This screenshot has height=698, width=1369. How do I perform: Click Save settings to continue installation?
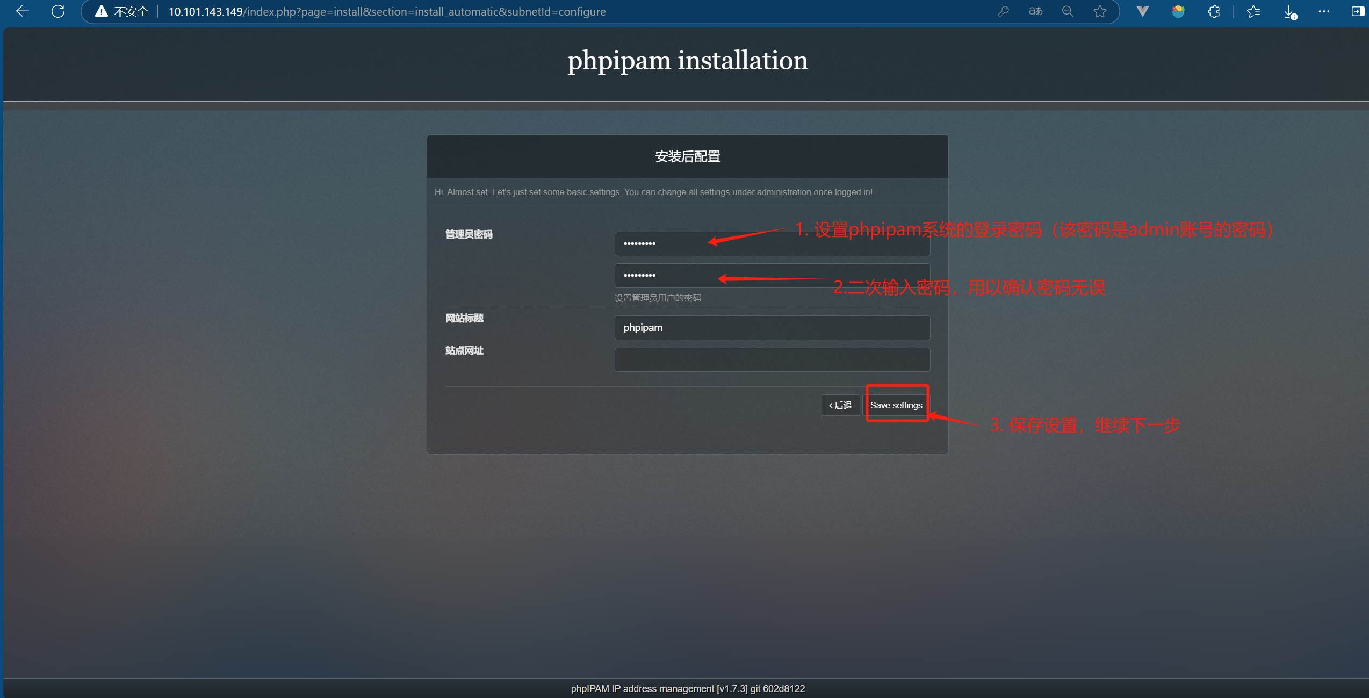[896, 405]
